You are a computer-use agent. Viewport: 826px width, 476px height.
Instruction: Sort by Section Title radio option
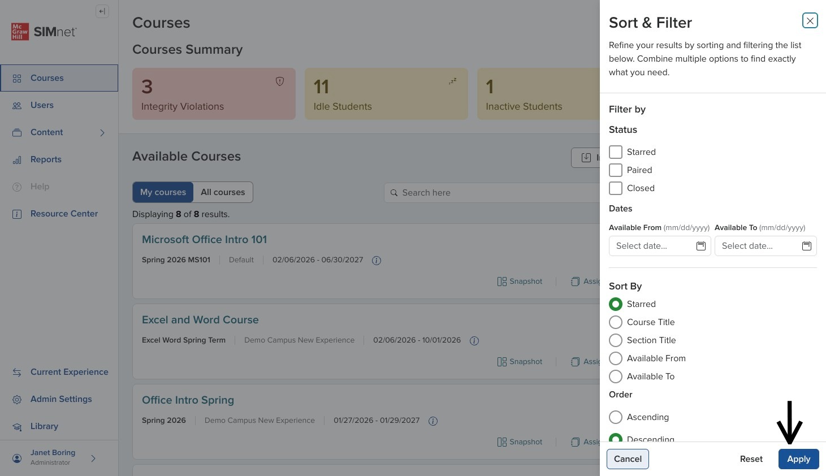tap(616, 340)
